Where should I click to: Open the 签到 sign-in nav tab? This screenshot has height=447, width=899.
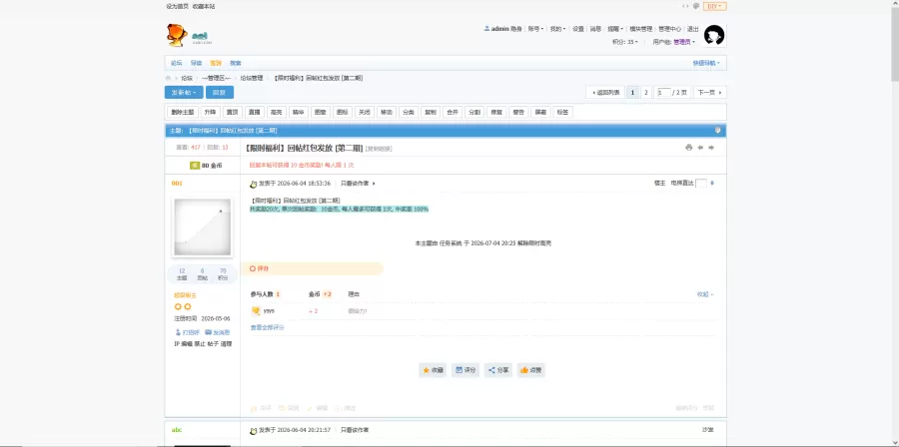click(216, 63)
